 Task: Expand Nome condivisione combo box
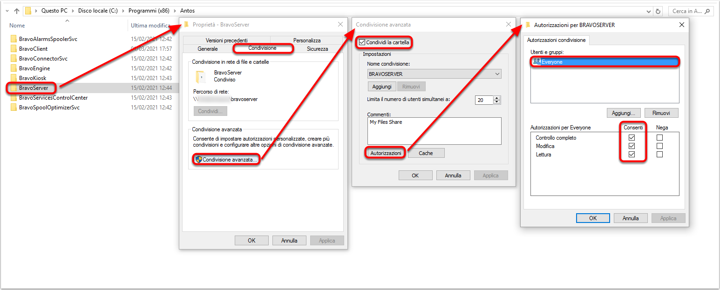(497, 74)
